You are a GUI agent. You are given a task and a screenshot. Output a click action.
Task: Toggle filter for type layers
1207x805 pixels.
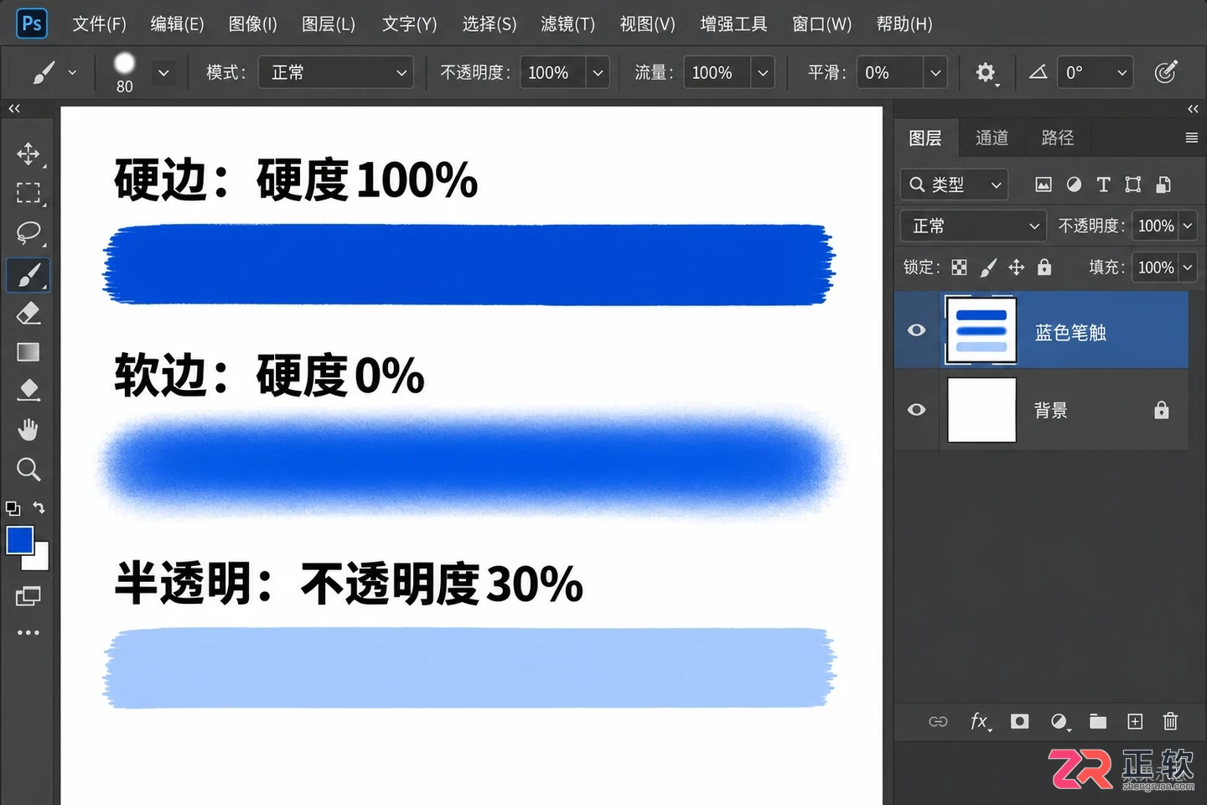(x=1103, y=184)
